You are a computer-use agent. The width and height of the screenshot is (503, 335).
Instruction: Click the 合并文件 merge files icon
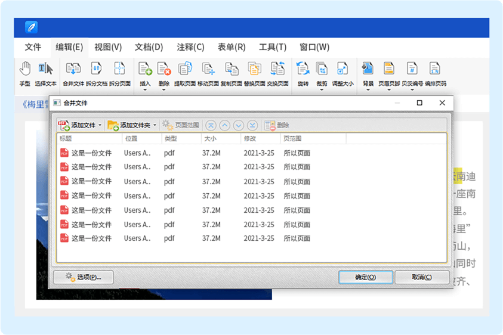[x=73, y=70]
